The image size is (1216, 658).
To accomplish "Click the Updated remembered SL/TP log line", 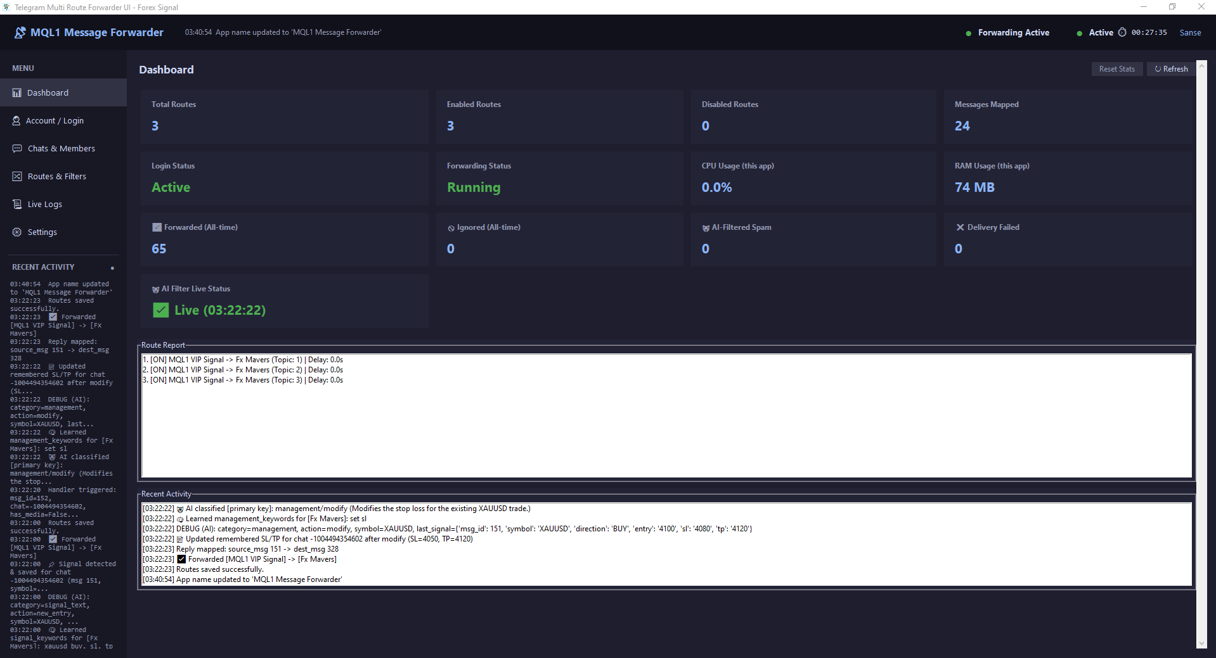I will 307,539.
